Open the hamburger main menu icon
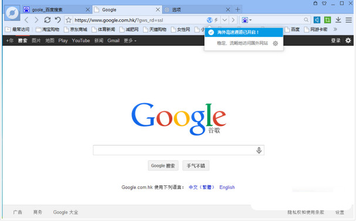The height and width of the screenshot is (221, 356). [x=349, y=20]
